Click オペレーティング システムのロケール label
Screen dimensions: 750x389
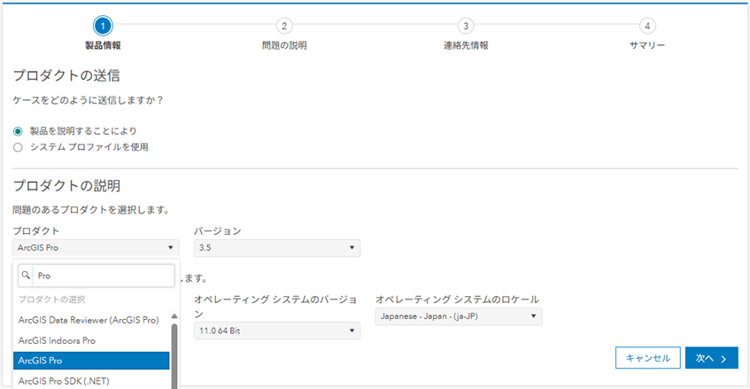[457, 300]
